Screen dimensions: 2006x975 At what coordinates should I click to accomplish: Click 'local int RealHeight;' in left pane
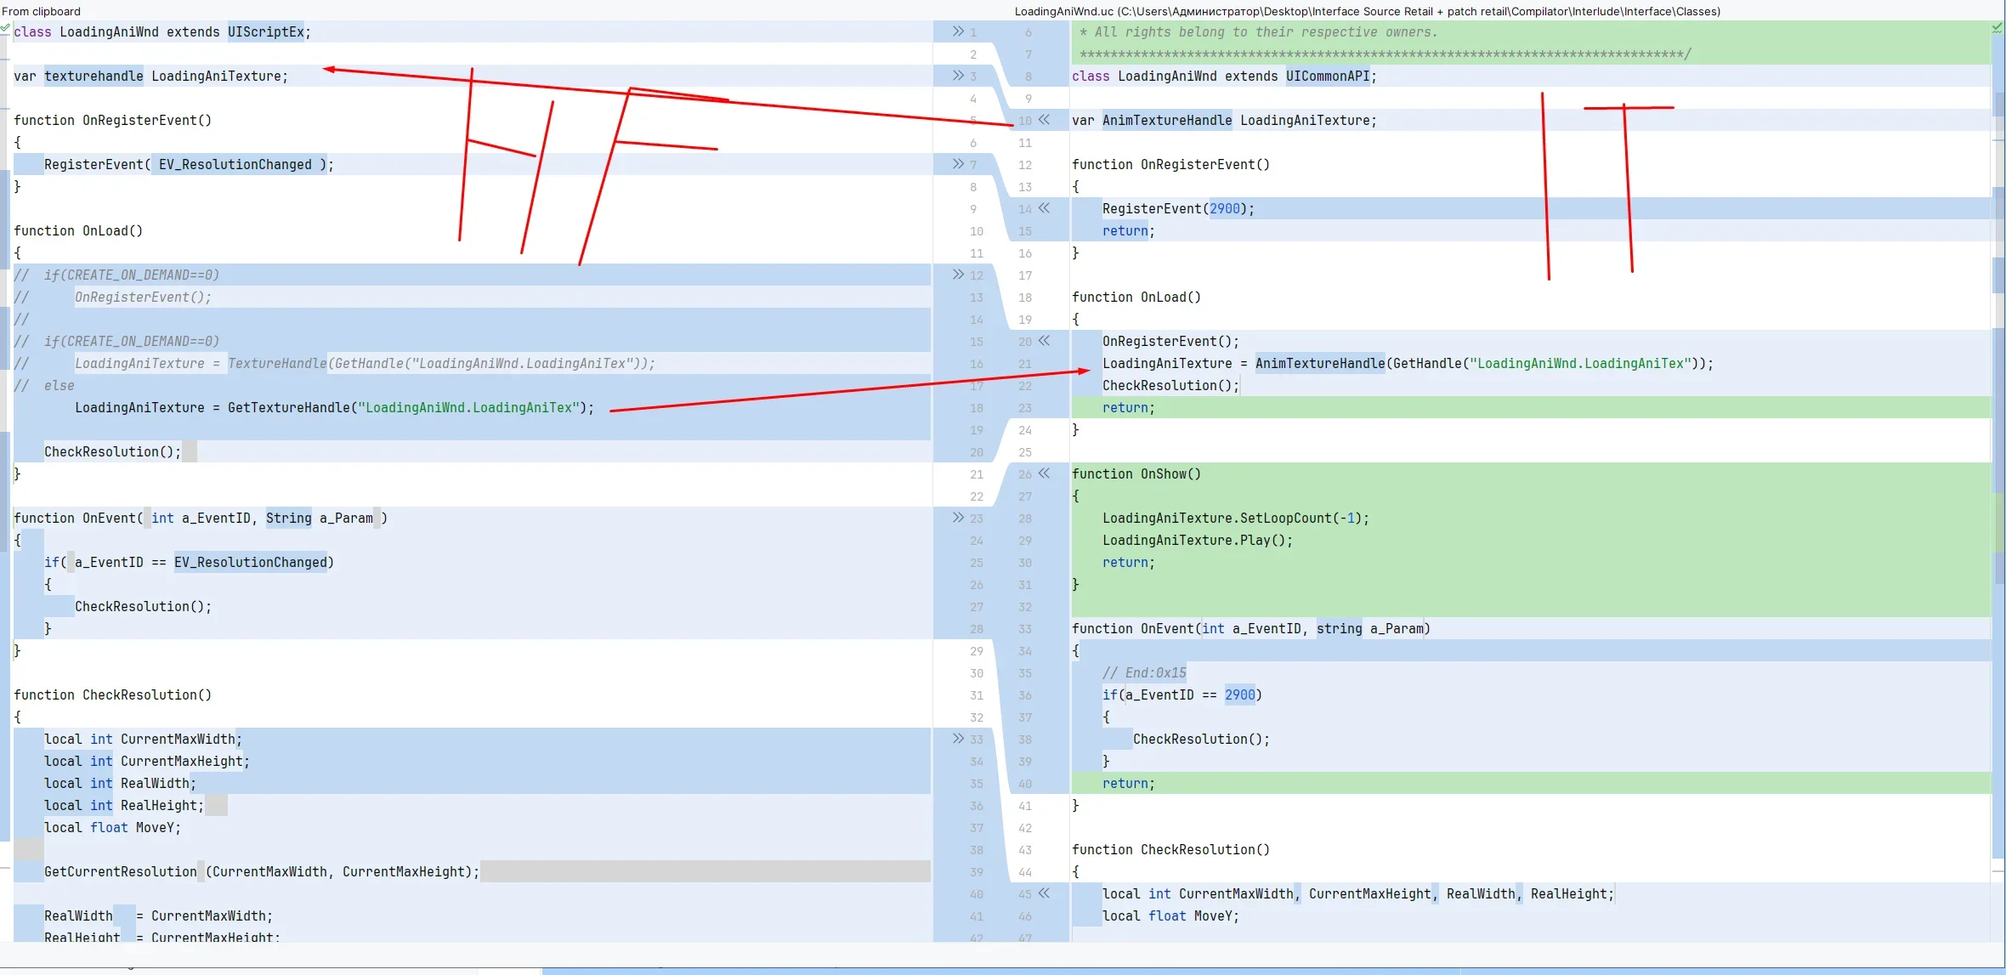pyautogui.click(x=124, y=805)
